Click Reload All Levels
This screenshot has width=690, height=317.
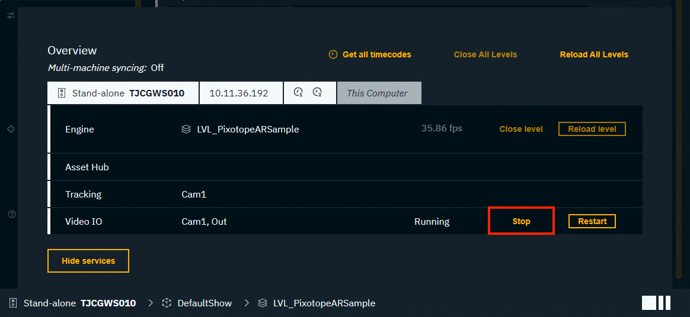(593, 54)
